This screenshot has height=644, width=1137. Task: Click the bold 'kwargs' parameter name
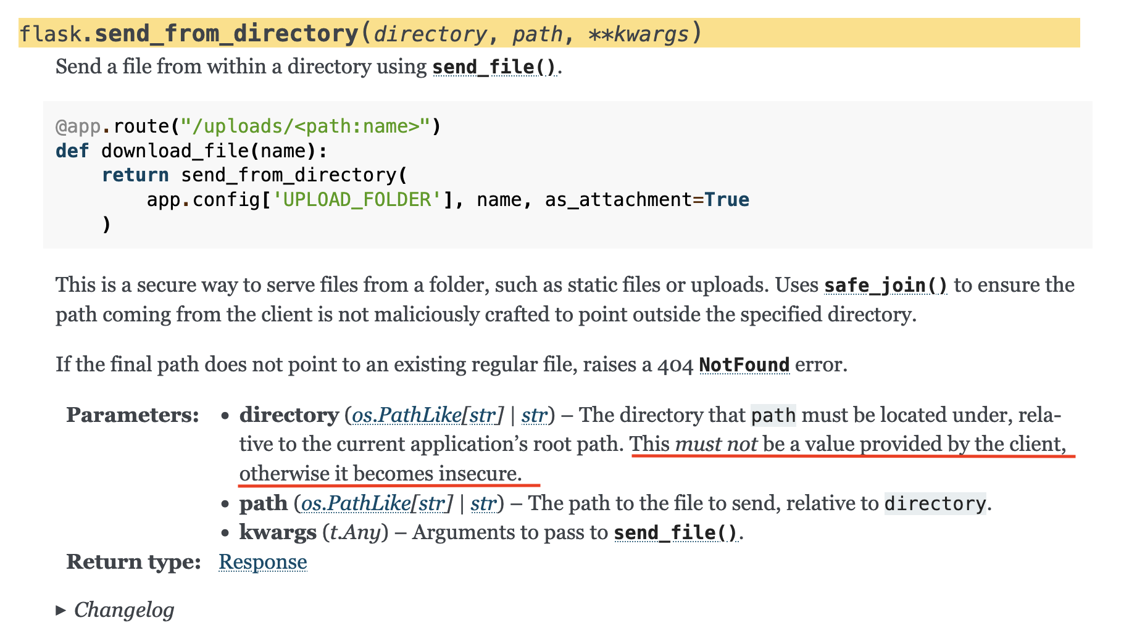[278, 532]
